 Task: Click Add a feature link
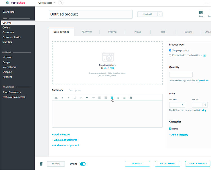tap(61, 135)
